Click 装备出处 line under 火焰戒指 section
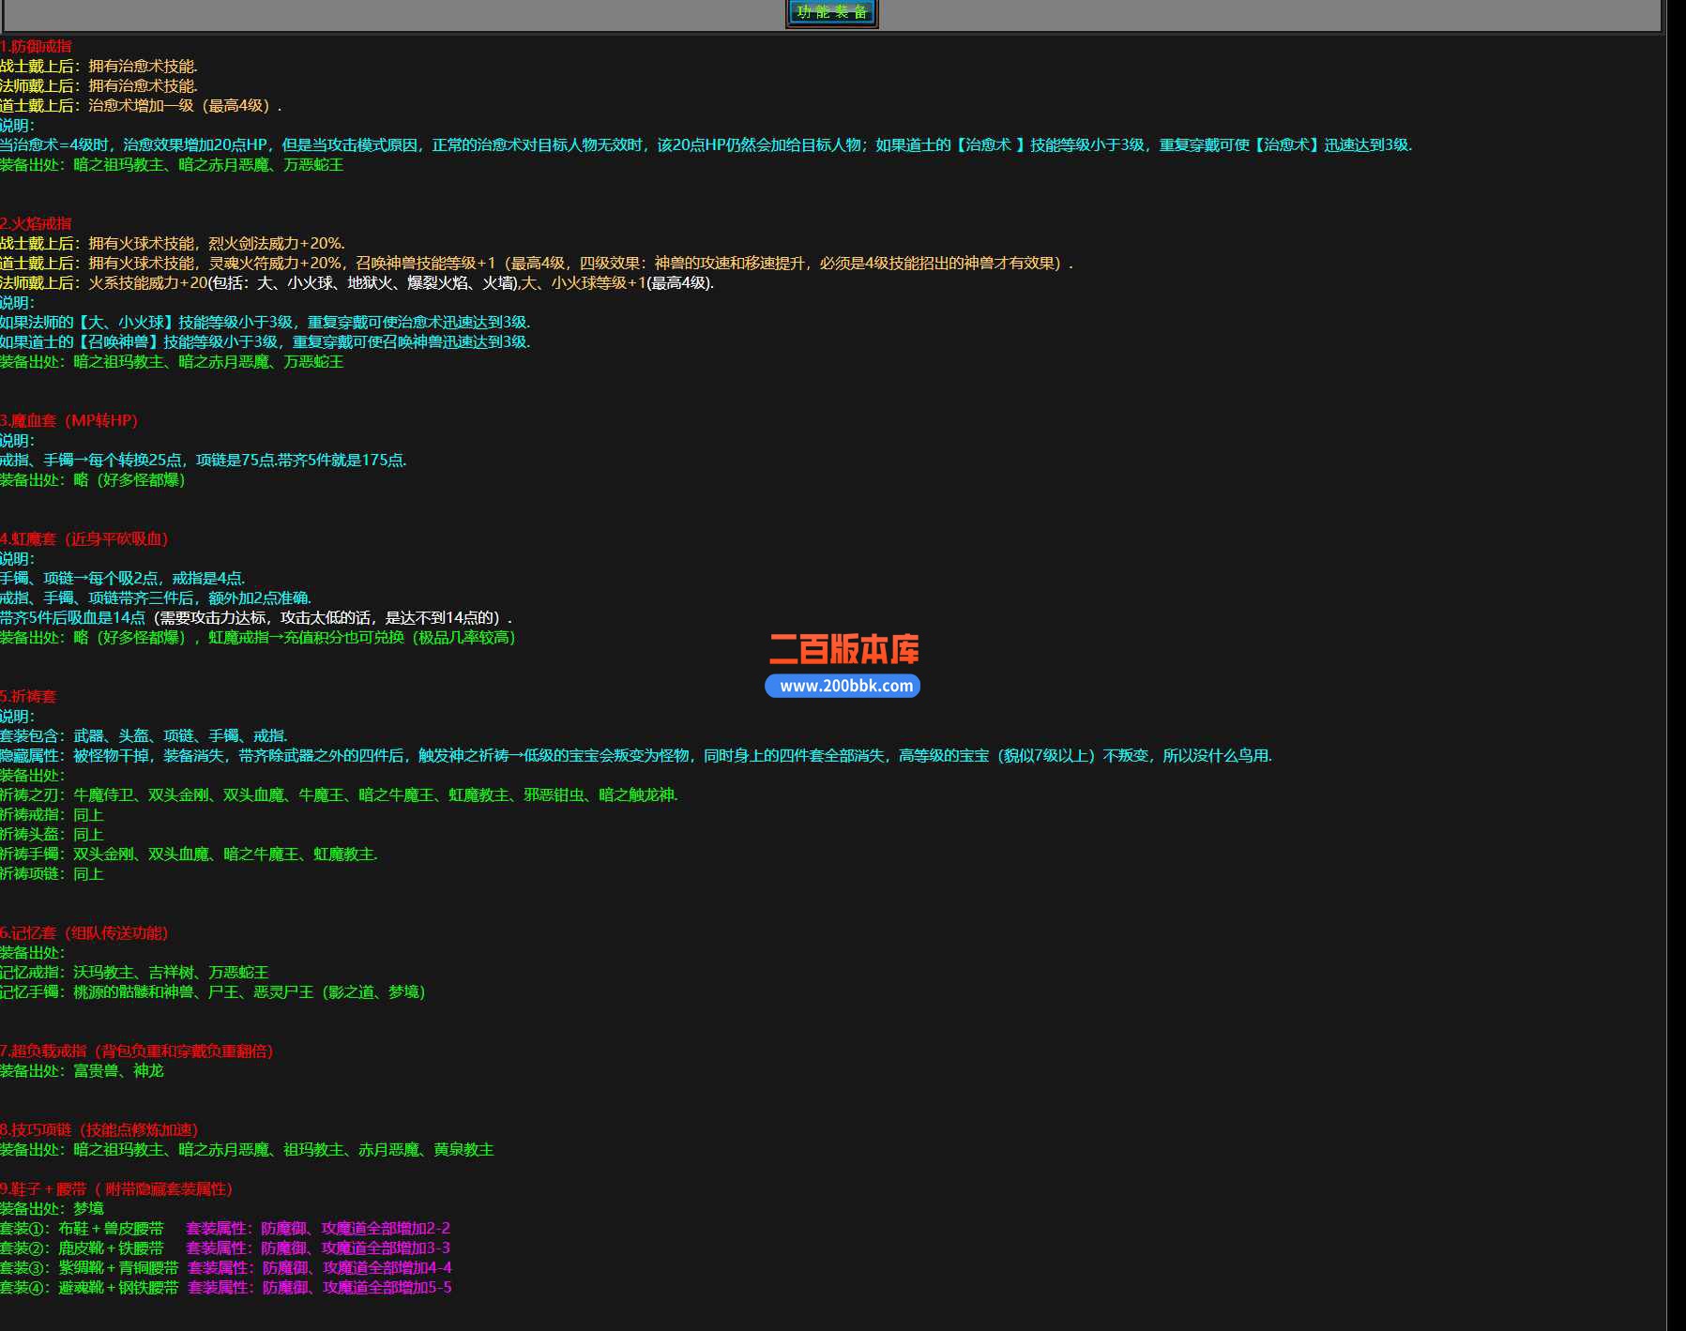Viewport: 1686px width, 1331px height. point(172,361)
